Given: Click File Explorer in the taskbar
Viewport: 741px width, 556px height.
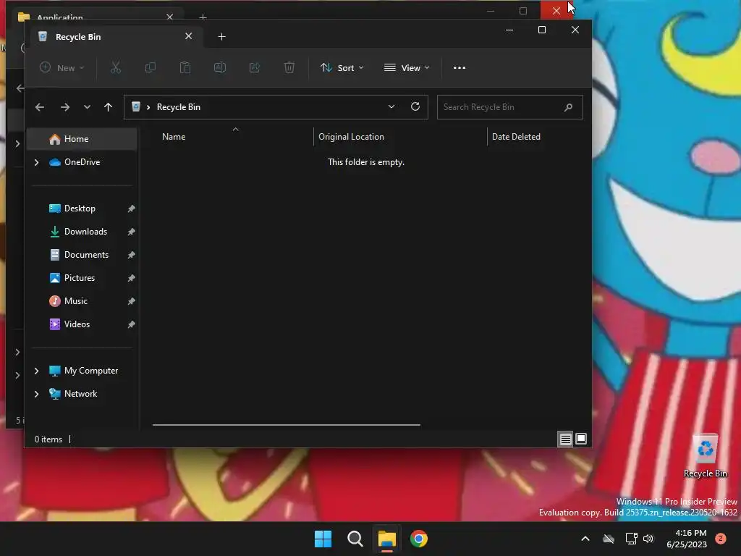Looking at the screenshot, I should (386, 539).
